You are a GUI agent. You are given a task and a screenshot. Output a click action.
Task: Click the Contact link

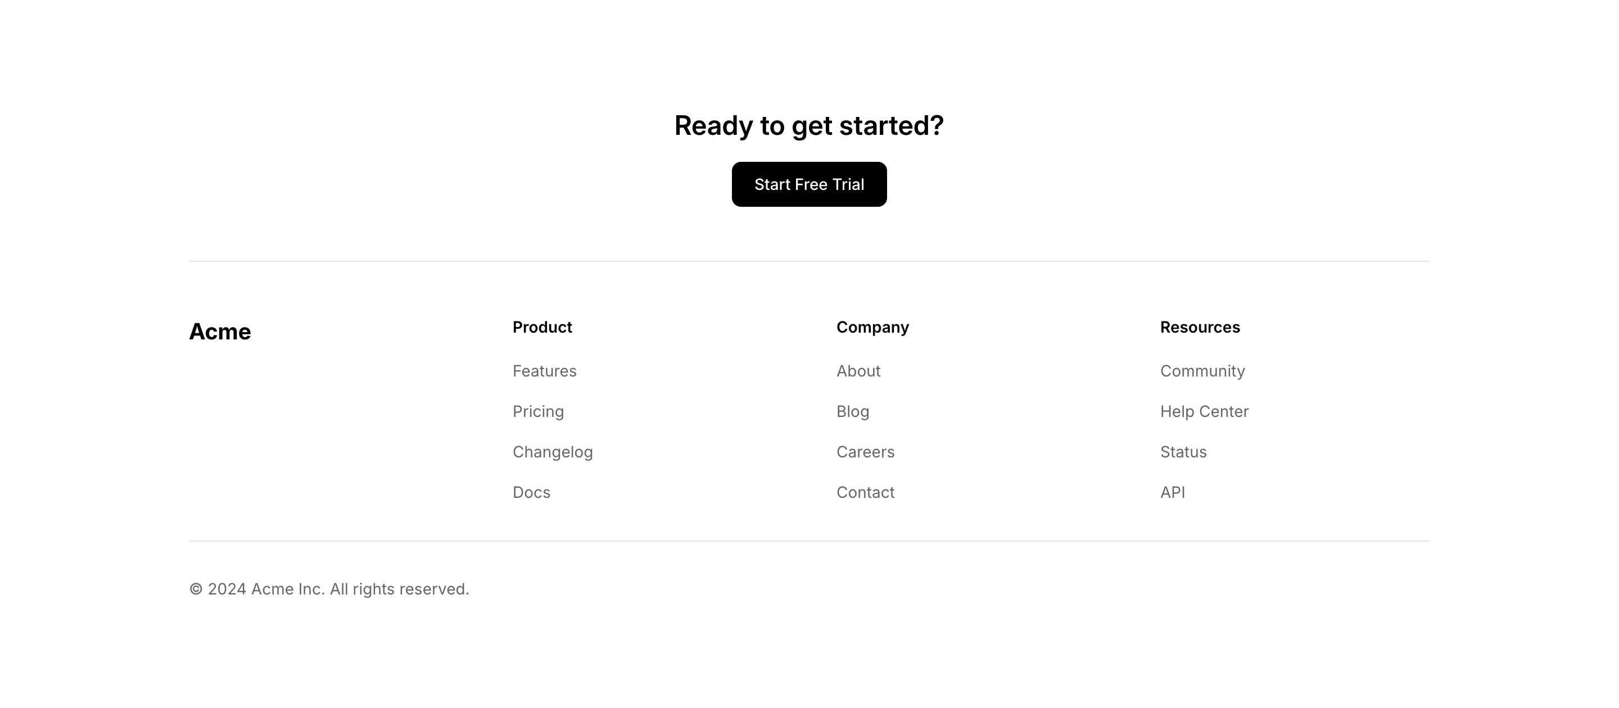865,493
